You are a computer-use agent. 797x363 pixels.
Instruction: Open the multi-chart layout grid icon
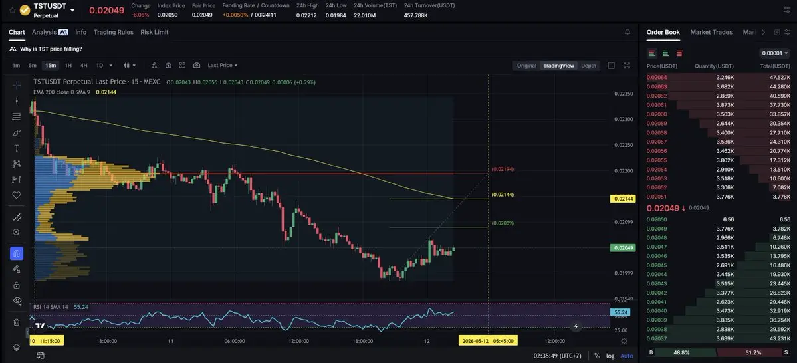click(x=182, y=66)
